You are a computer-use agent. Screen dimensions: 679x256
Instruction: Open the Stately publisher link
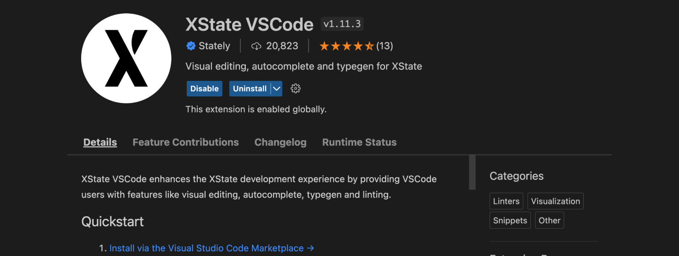[214, 46]
